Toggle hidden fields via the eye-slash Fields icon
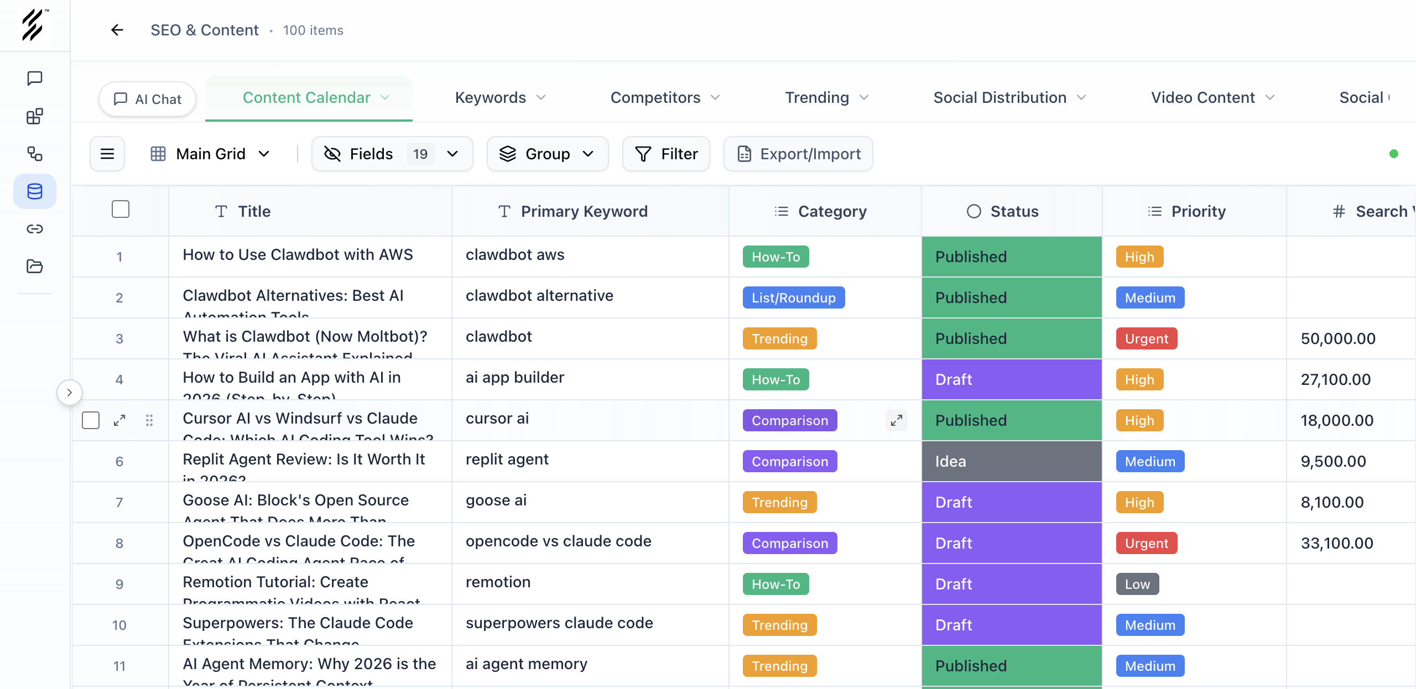The height and width of the screenshot is (689, 1416). (332, 154)
